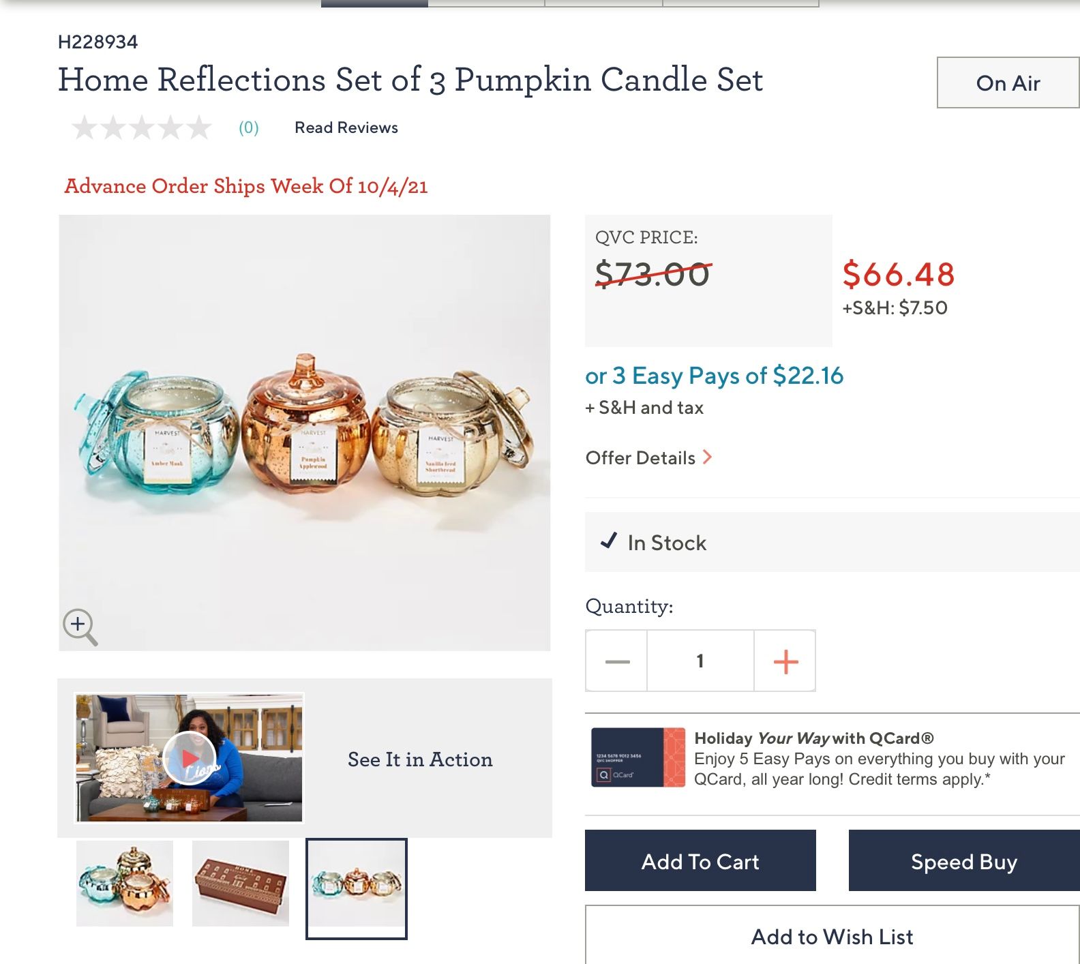Screen dimensions: 1080x964
Task: Add item to Wish List
Action: [832, 937]
